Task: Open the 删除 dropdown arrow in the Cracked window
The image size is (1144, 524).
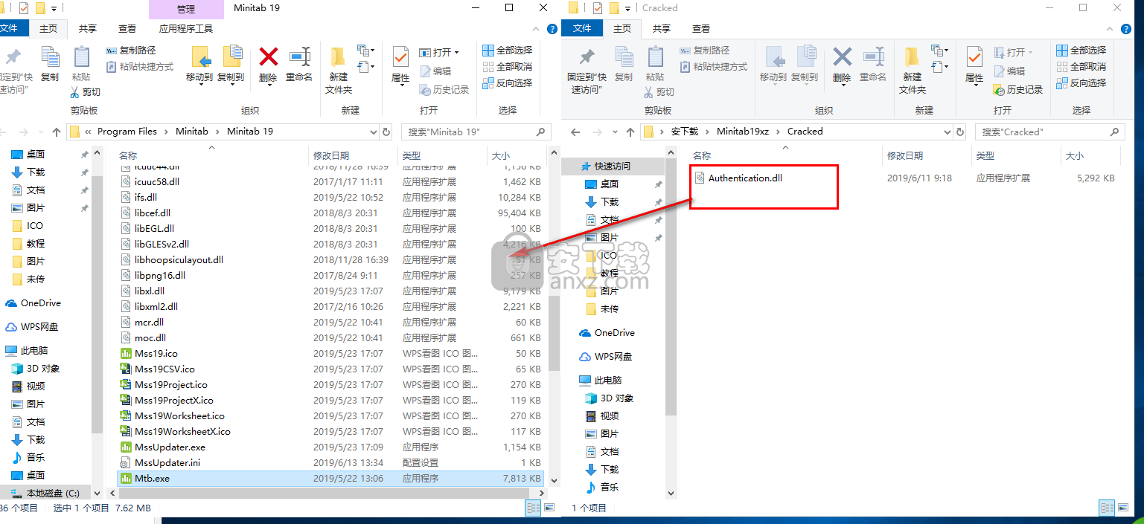Action: 842,84
